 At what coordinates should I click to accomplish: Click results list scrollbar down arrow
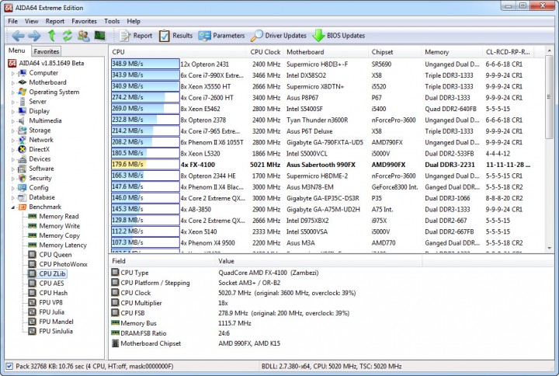(549, 249)
